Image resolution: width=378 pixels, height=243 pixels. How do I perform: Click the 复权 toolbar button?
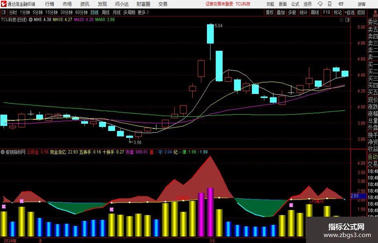tap(270, 12)
